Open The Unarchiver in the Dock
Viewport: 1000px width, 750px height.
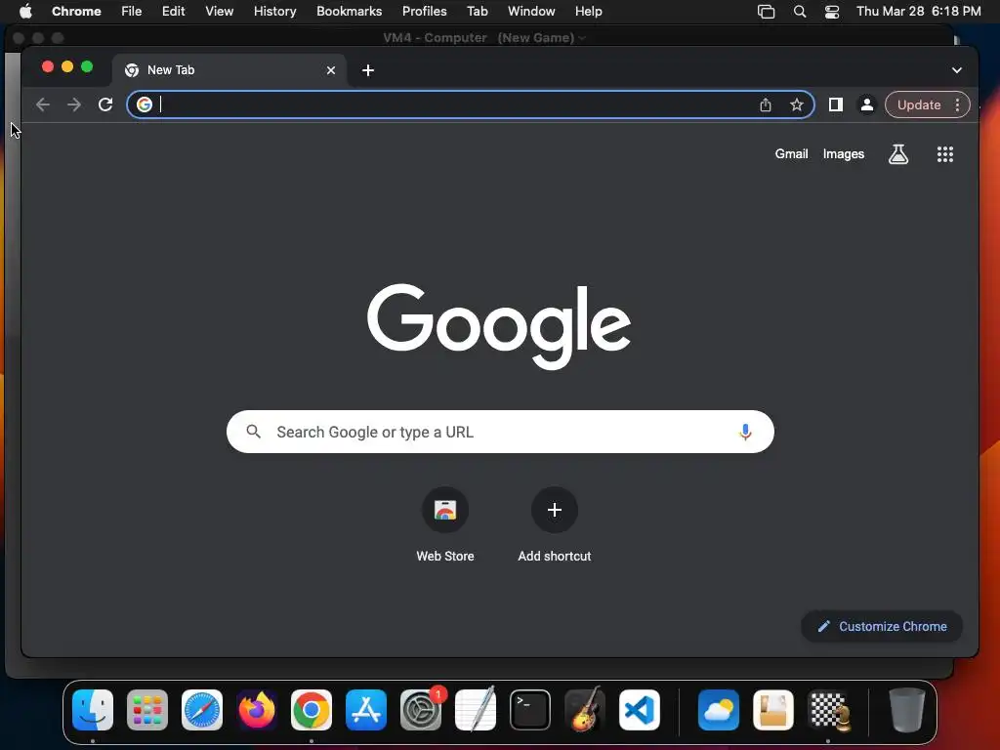point(773,710)
